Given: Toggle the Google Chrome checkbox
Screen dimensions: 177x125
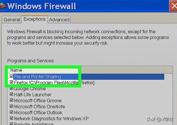Looking at the screenshot, I should click(x=11, y=88).
